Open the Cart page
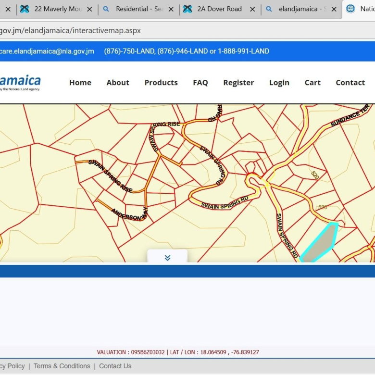 (x=312, y=83)
